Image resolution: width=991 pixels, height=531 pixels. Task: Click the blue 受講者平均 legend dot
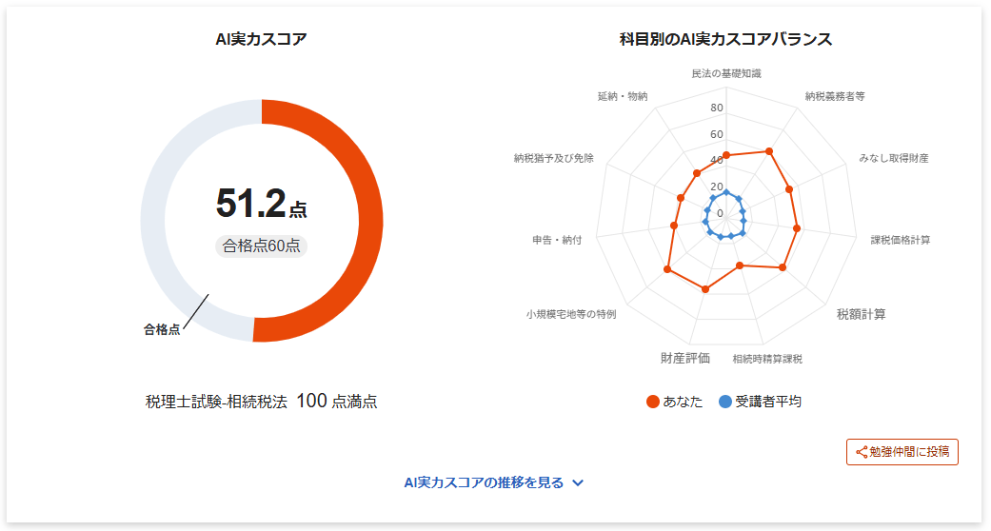(x=725, y=402)
